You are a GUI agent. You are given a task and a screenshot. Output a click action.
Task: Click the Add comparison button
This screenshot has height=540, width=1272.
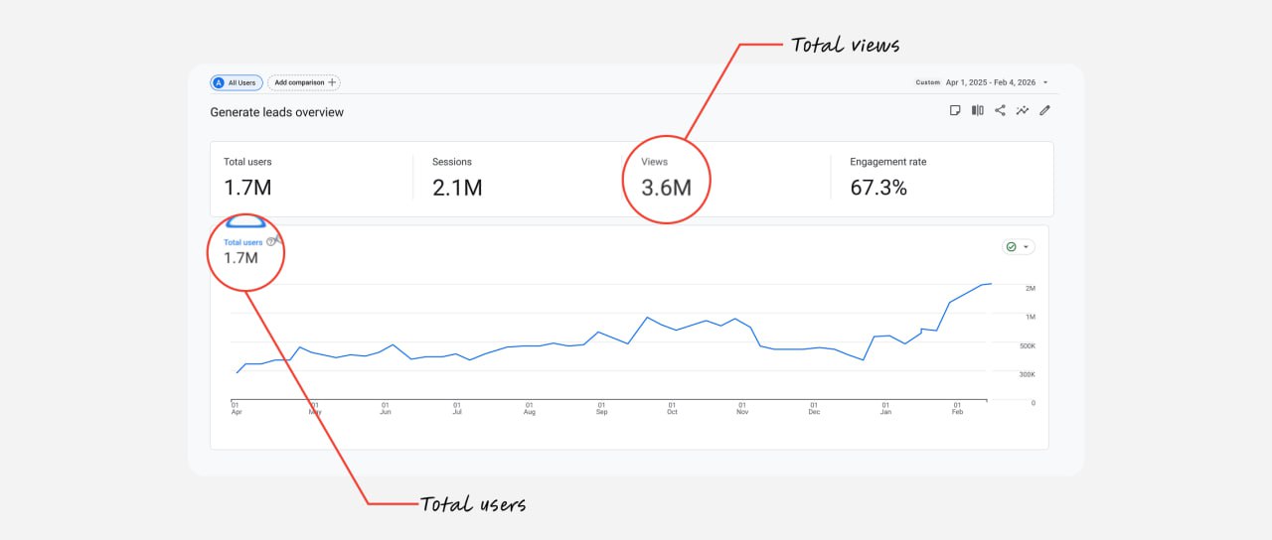coord(304,82)
